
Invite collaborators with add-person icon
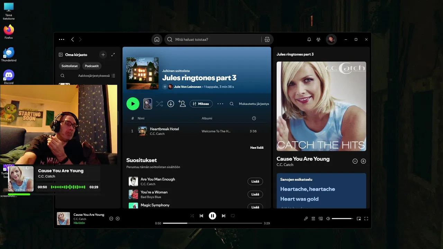(182, 103)
